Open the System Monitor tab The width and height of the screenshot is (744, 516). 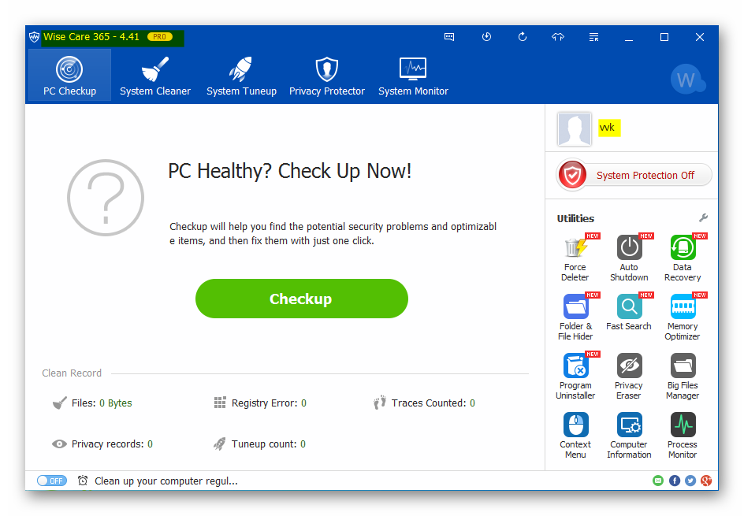click(x=413, y=76)
